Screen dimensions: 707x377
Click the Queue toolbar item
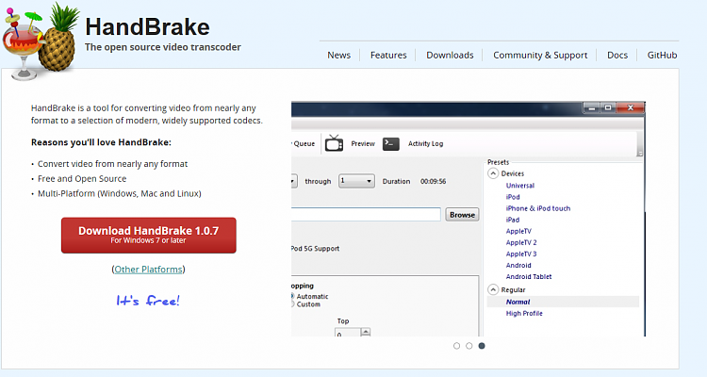pos(304,143)
